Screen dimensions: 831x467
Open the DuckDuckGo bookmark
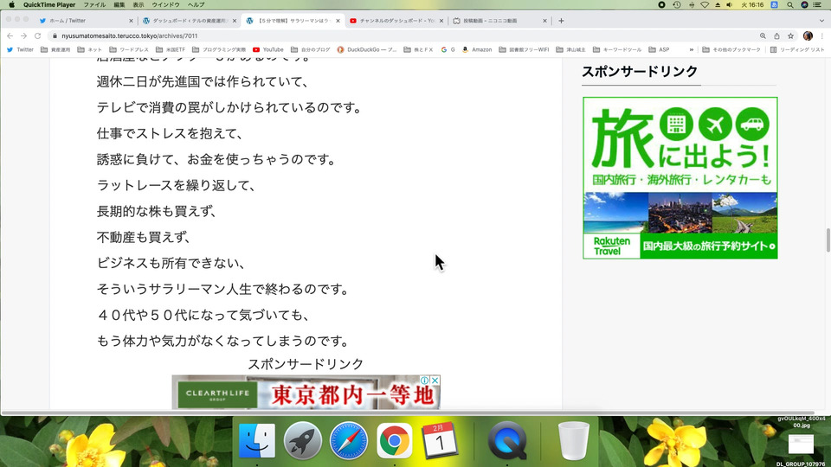point(367,50)
